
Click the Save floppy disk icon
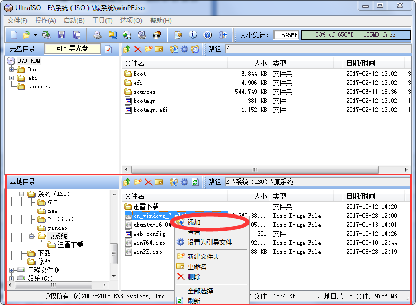pos(61,35)
